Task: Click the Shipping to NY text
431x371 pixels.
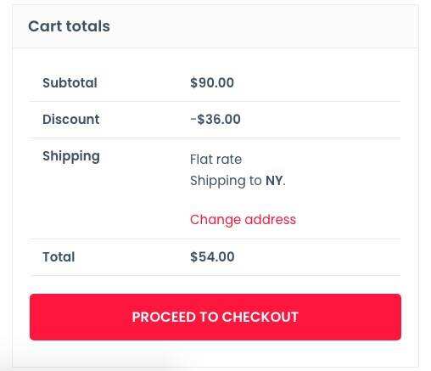Action: pyautogui.click(x=238, y=181)
